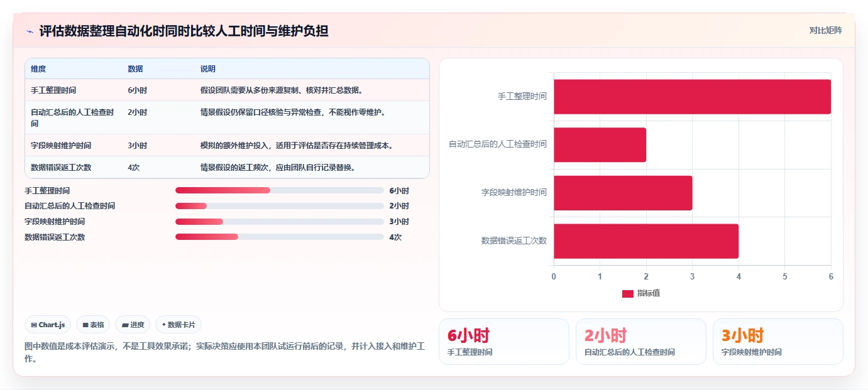Click the chart axis label 手工整理时间
Screen dimensions: 868x390
(x=522, y=97)
